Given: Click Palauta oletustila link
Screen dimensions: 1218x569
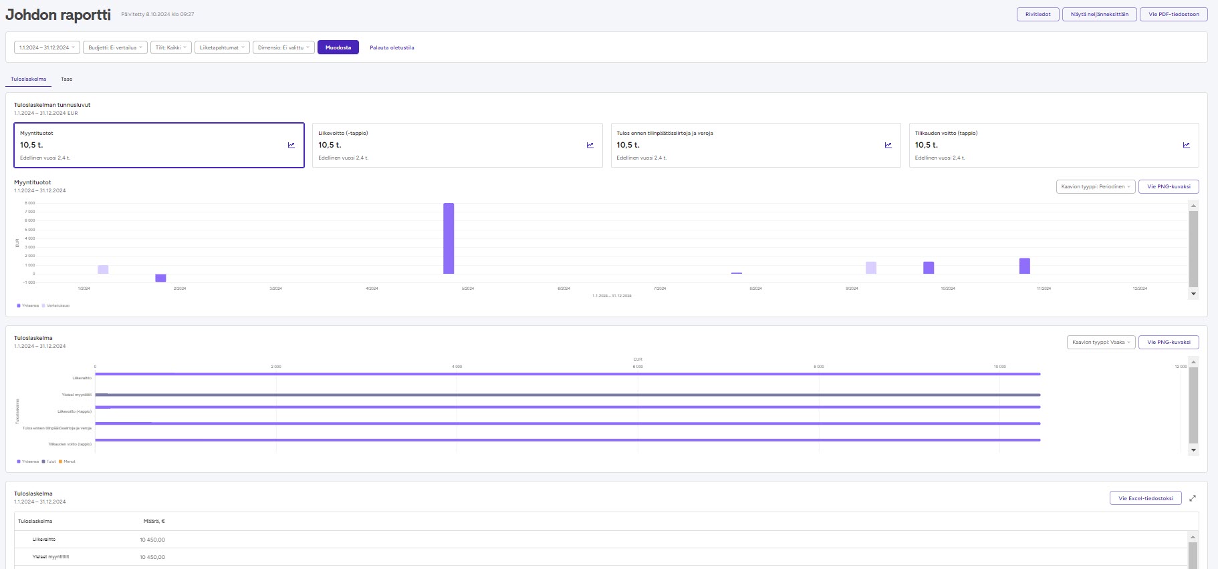Looking at the screenshot, I should pyautogui.click(x=392, y=47).
